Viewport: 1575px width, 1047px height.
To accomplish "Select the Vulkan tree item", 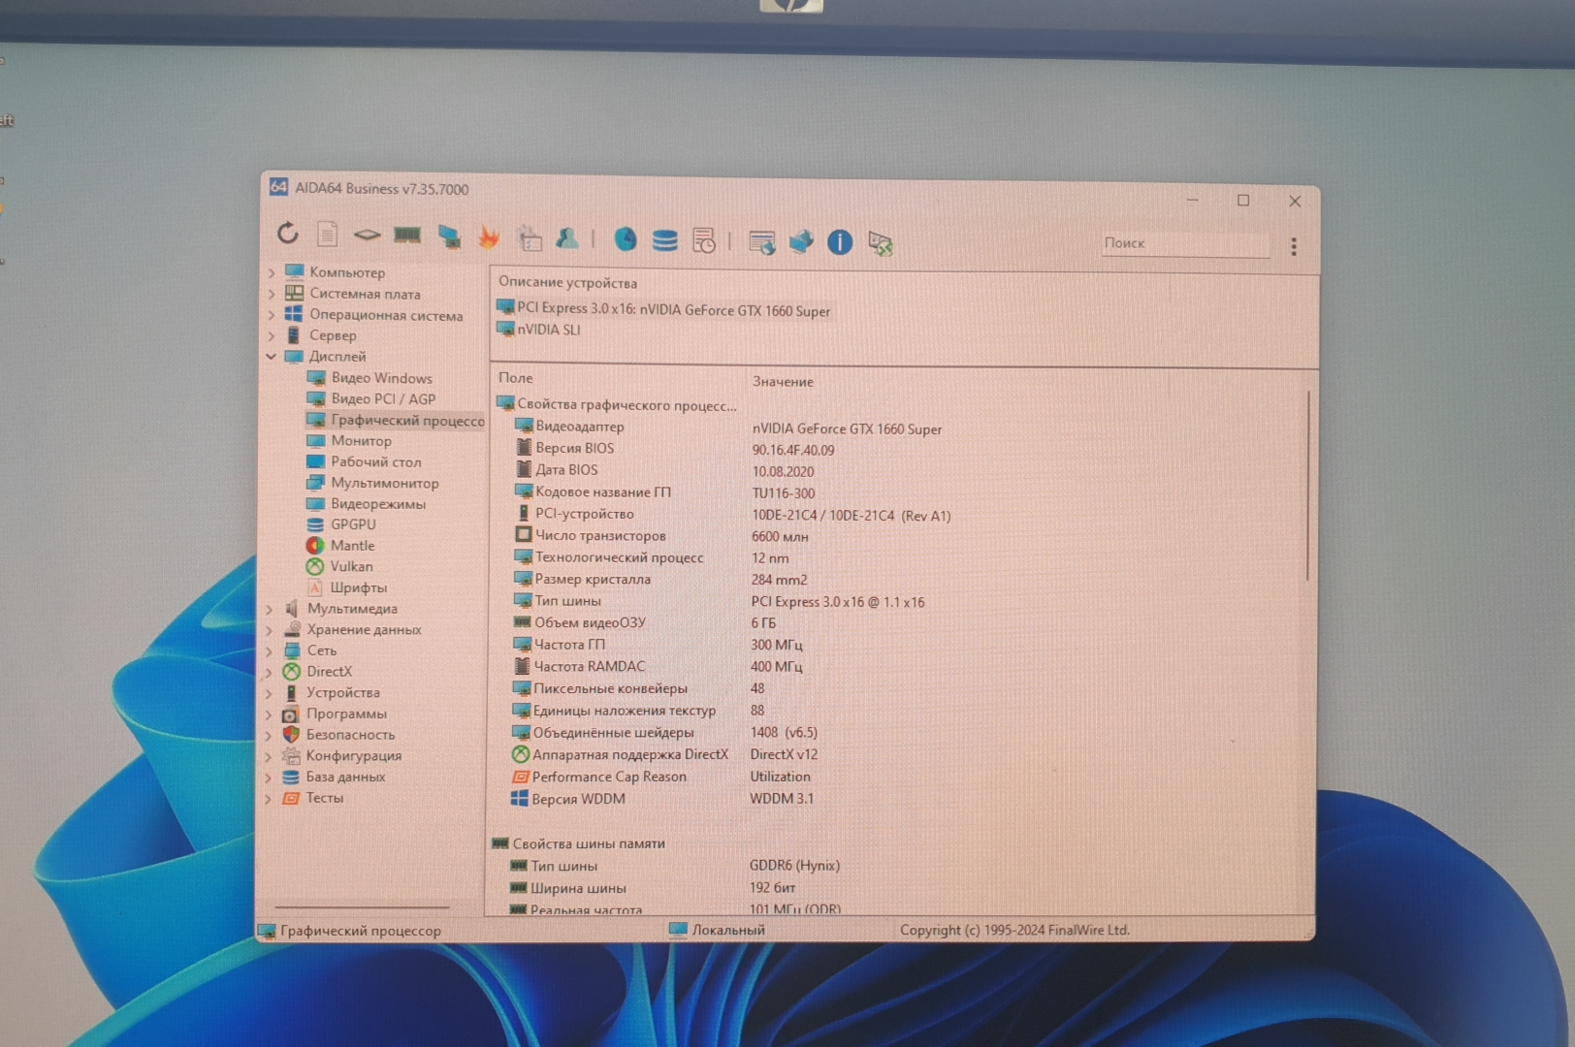I will tap(350, 567).
